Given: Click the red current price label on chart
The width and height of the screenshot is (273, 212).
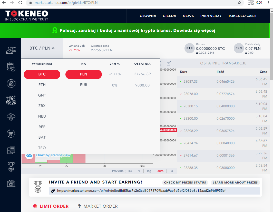Looking at the screenshot, I should [x=168, y=130].
